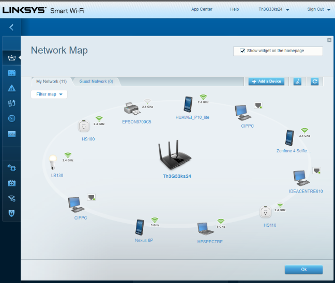Click the HS100 device label
Image resolution: width=335 pixels, height=283 pixels.
(x=88, y=139)
